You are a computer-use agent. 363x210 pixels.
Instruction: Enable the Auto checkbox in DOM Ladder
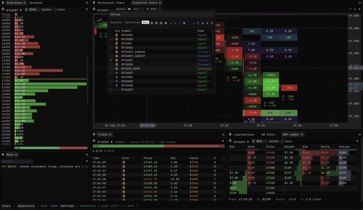(283, 141)
